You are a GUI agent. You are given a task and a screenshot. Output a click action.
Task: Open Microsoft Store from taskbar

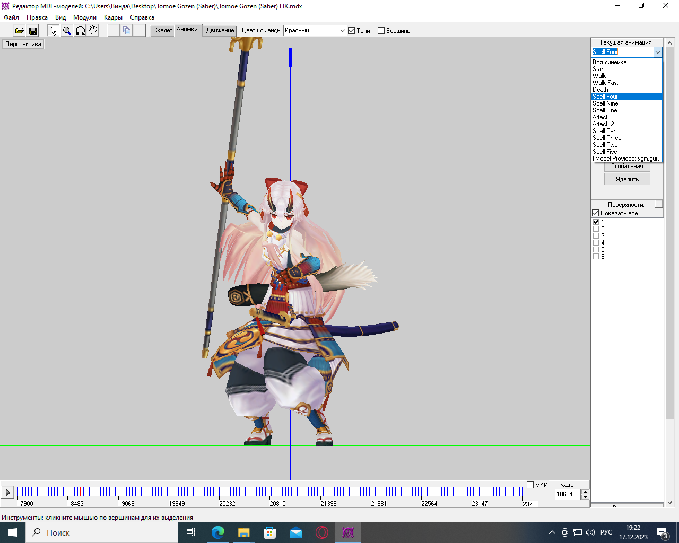[269, 532]
